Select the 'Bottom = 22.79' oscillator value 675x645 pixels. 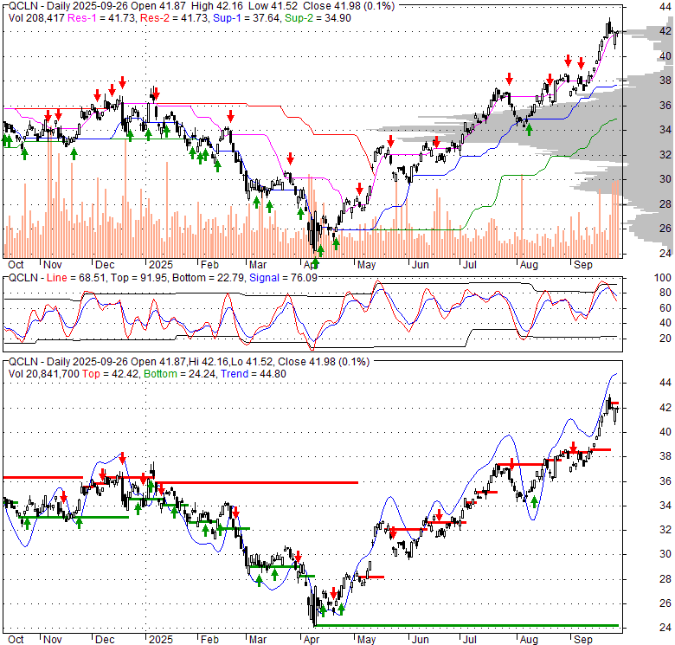[209, 278]
